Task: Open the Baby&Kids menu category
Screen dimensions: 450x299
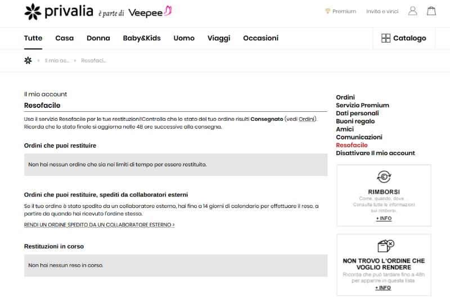Action: (142, 38)
